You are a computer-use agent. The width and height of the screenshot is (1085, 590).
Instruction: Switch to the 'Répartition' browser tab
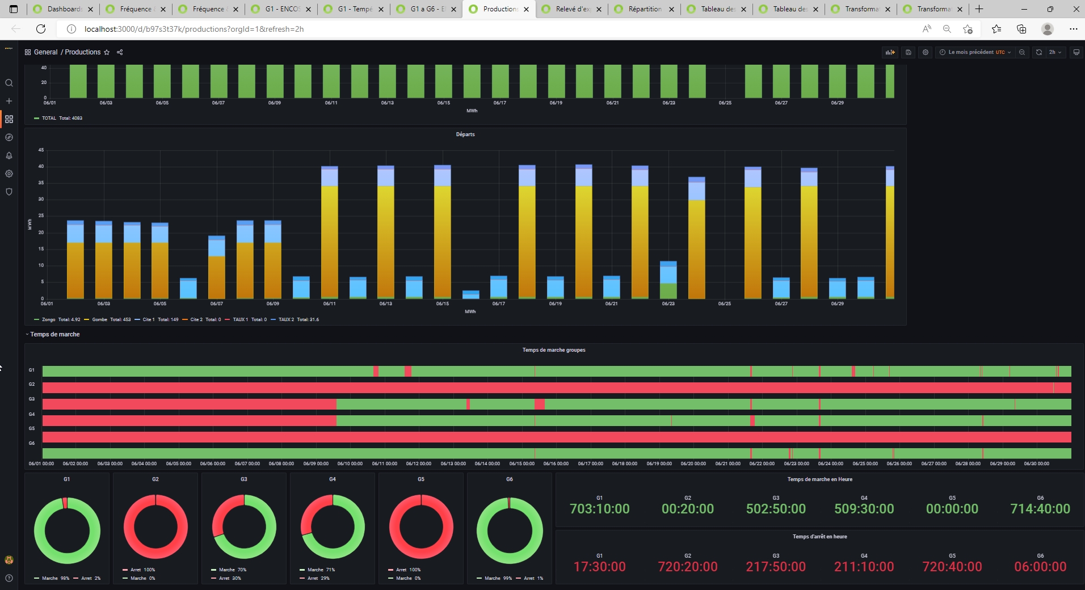click(x=645, y=9)
